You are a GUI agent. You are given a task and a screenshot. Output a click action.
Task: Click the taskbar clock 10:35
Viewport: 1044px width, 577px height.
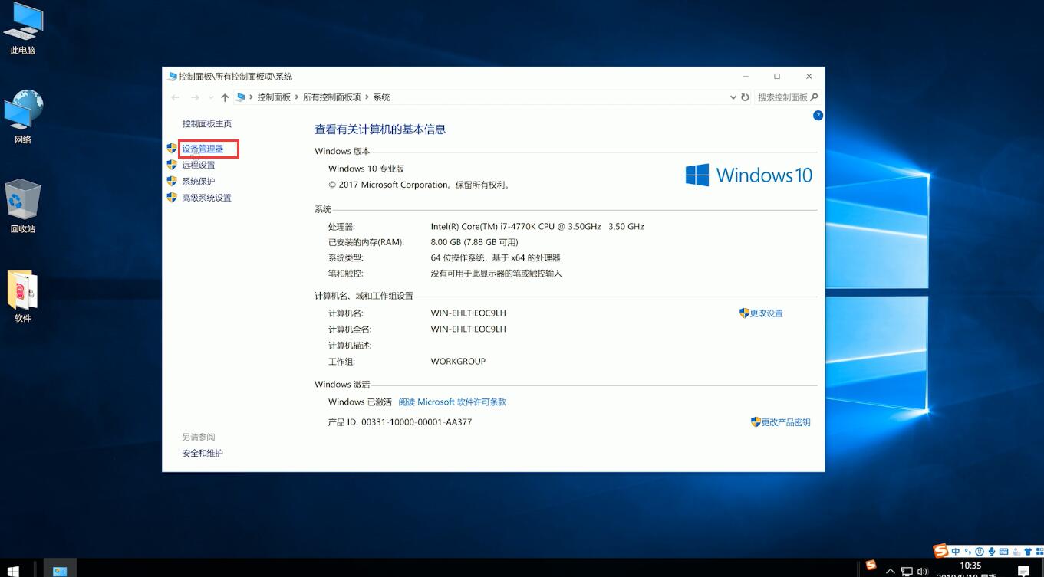coord(970,566)
